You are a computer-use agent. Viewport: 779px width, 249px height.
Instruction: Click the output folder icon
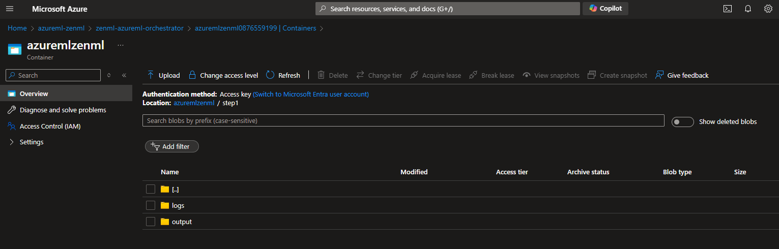pos(164,222)
